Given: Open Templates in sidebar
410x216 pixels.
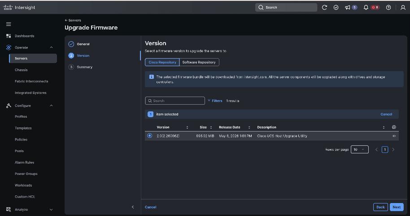Looking at the screenshot, I should tap(23, 128).
